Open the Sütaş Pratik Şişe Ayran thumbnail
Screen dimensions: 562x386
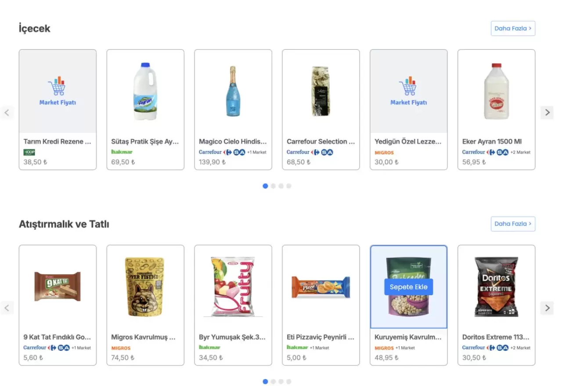145,91
